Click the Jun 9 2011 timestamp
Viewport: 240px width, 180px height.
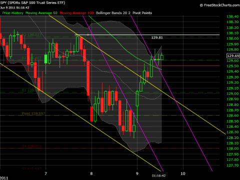pyautogui.click(x=14, y=7)
